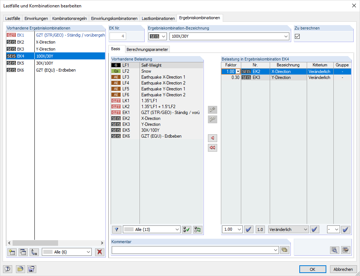The width and height of the screenshot is (360, 276).
Task: Expand the Alle (13) loading filter dropdown
Action: coord(151,230)
